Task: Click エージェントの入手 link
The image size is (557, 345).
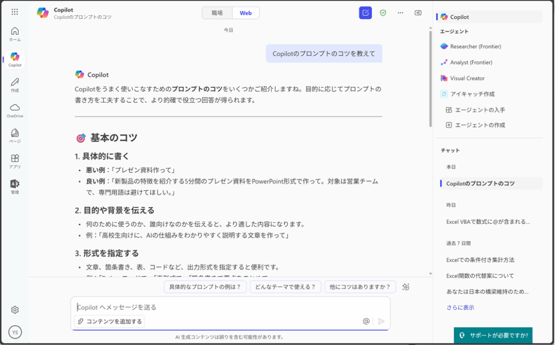Action: [x=475, y=110]
